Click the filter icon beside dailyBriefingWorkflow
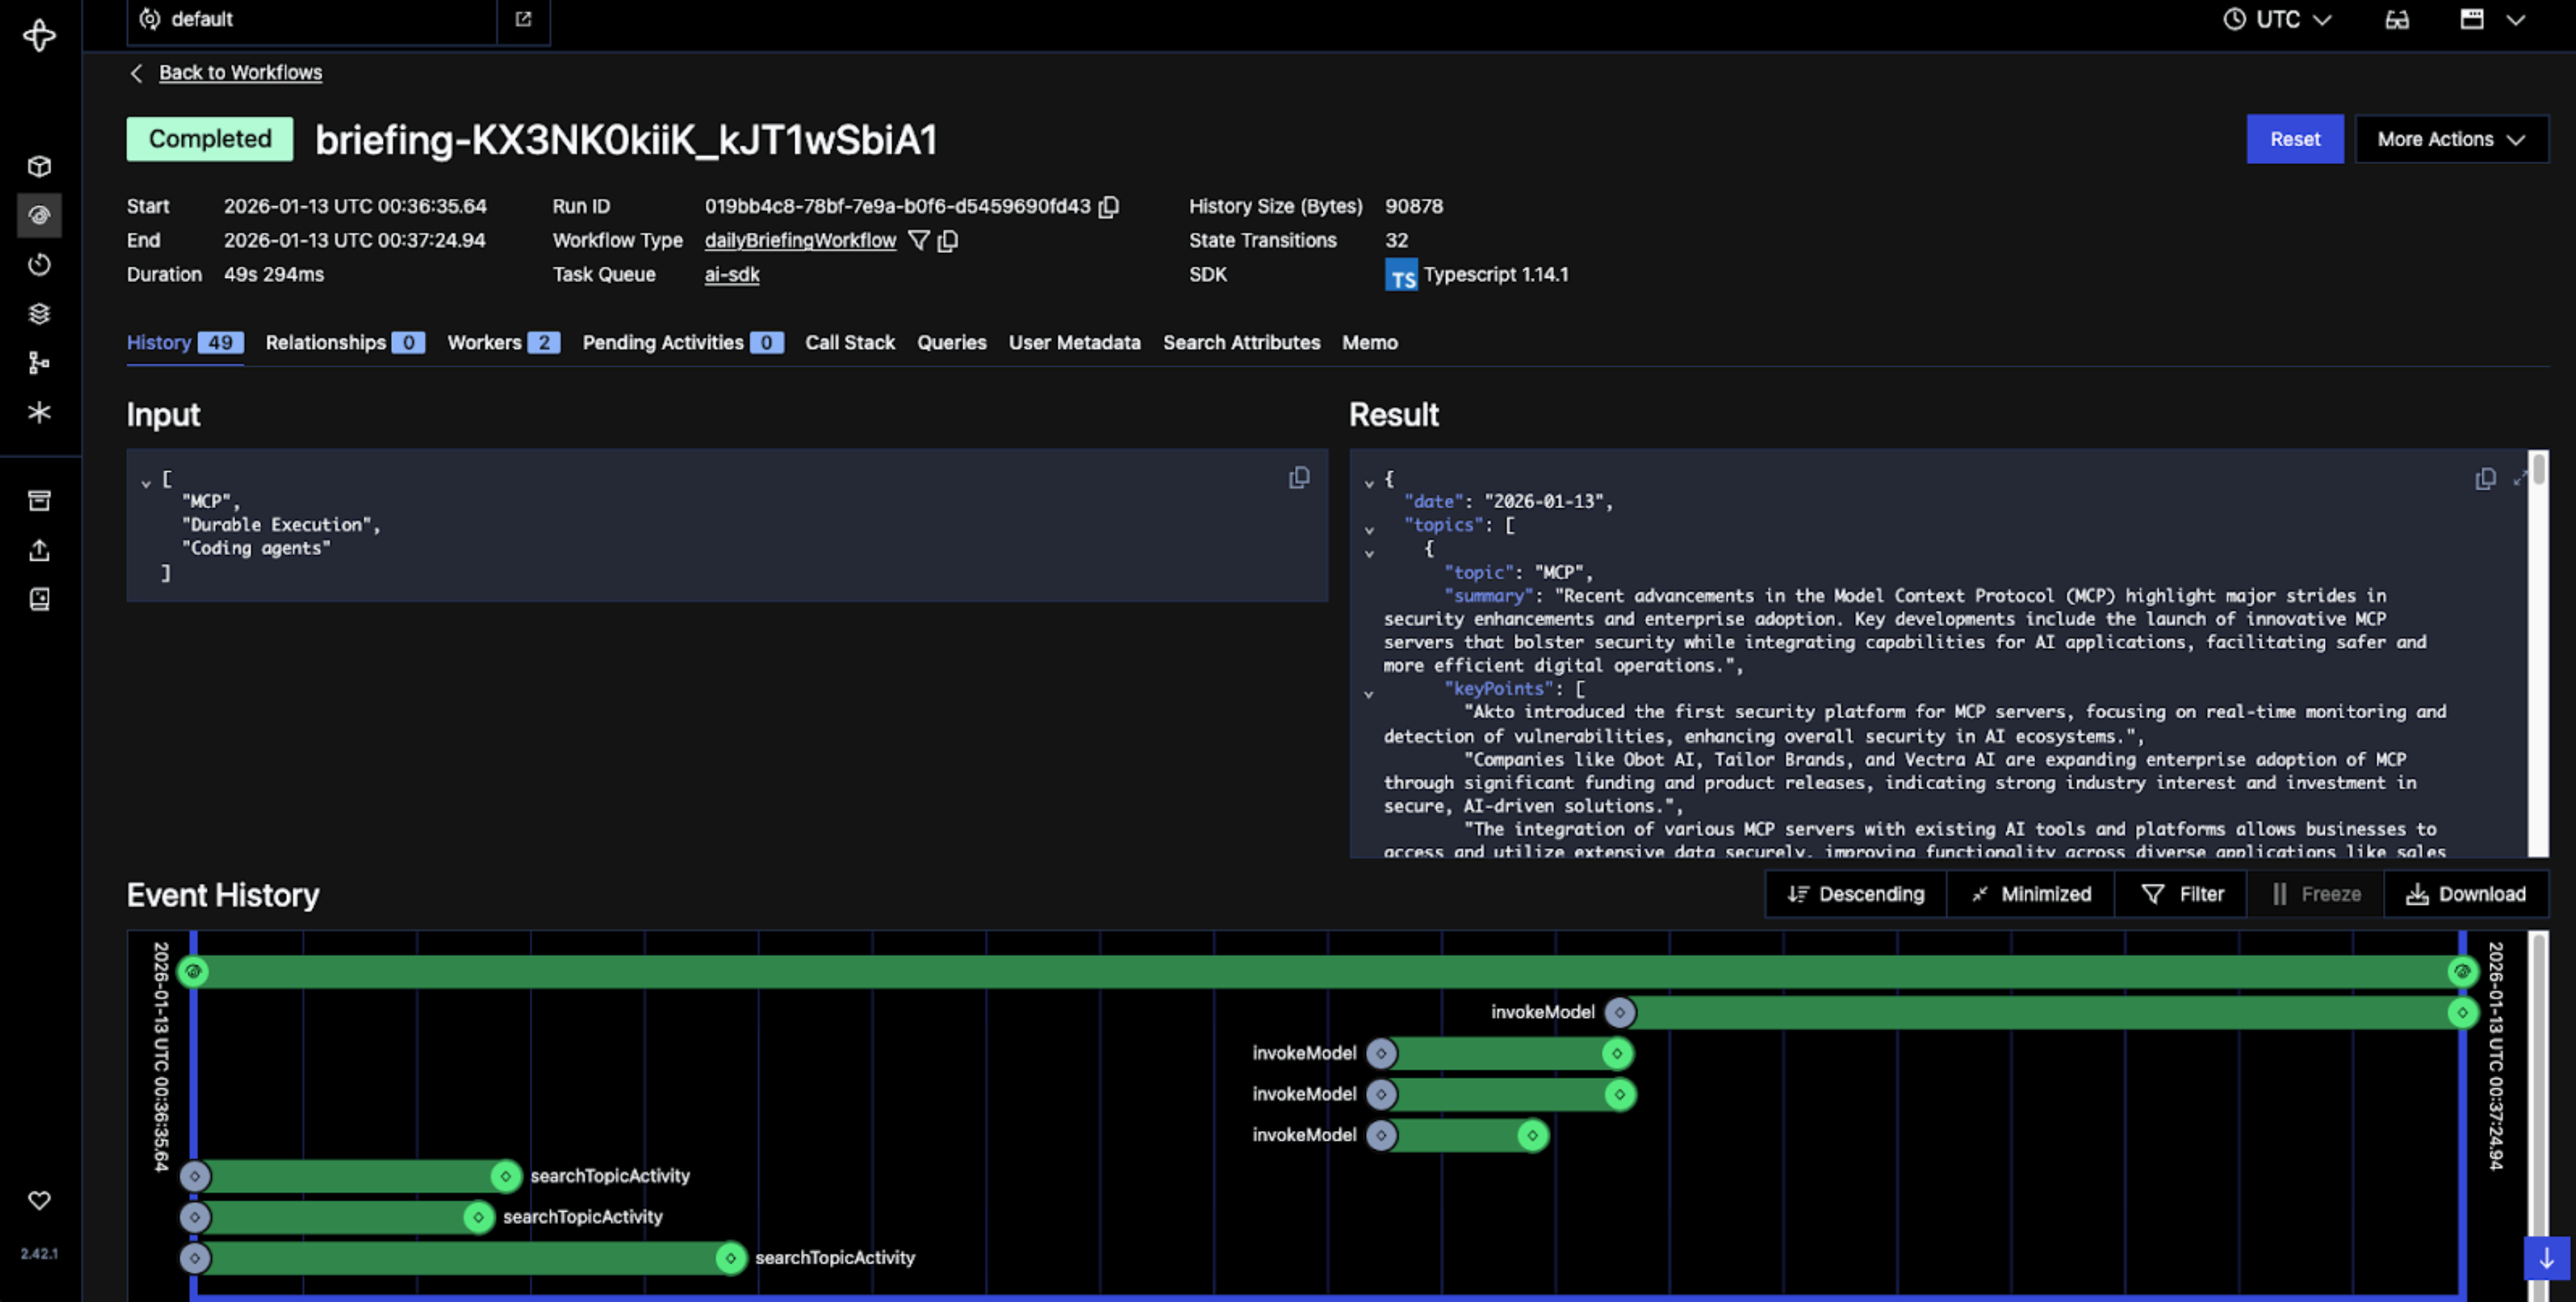This screenshot has width=2576, height=1302. [x=918, y=241]
